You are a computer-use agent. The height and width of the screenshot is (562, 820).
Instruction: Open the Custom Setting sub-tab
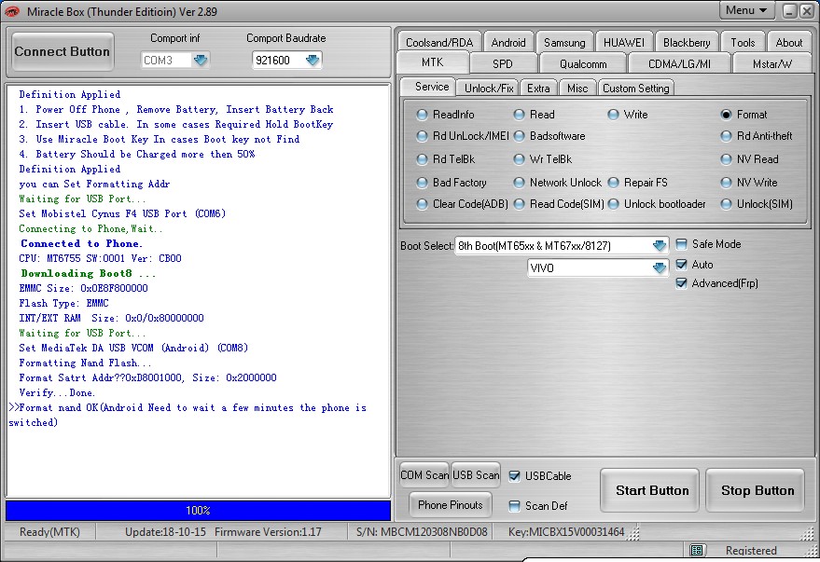(x=636, y=88)
